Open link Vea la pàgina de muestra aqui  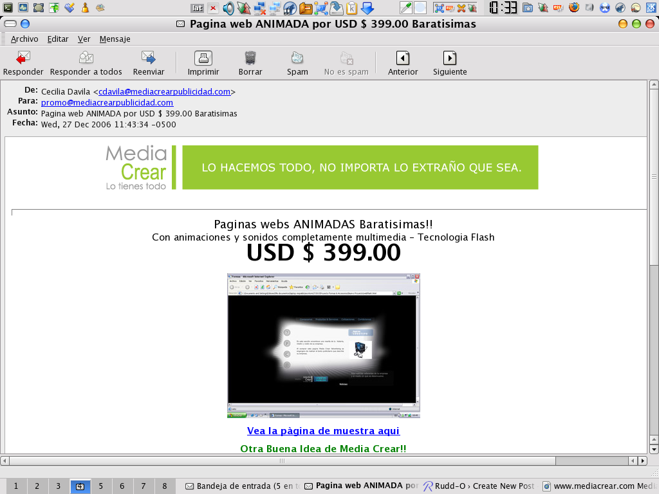tap(323, 431)
